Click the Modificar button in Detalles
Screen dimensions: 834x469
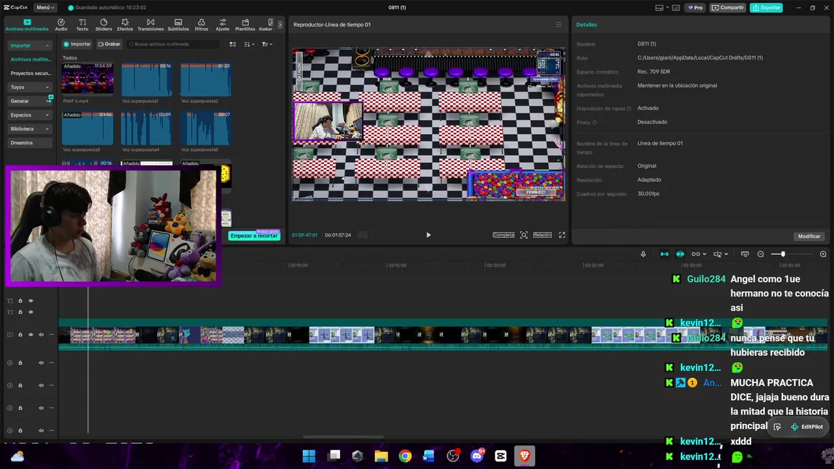809,236
